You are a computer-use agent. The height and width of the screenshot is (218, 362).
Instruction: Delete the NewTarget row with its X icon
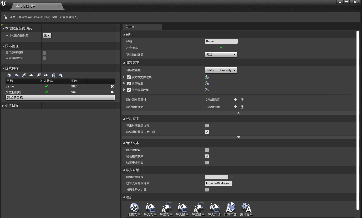(112, 92)
